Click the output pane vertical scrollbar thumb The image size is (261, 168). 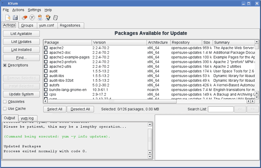(150, 139)
